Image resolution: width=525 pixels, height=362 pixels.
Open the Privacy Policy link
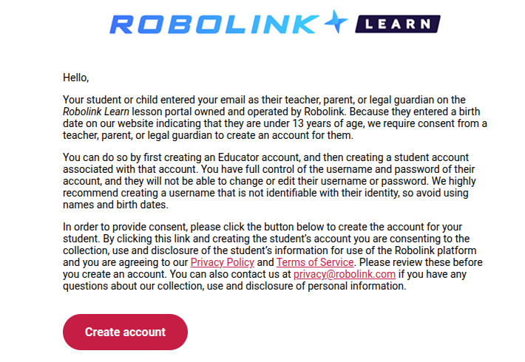pos(223,262)
